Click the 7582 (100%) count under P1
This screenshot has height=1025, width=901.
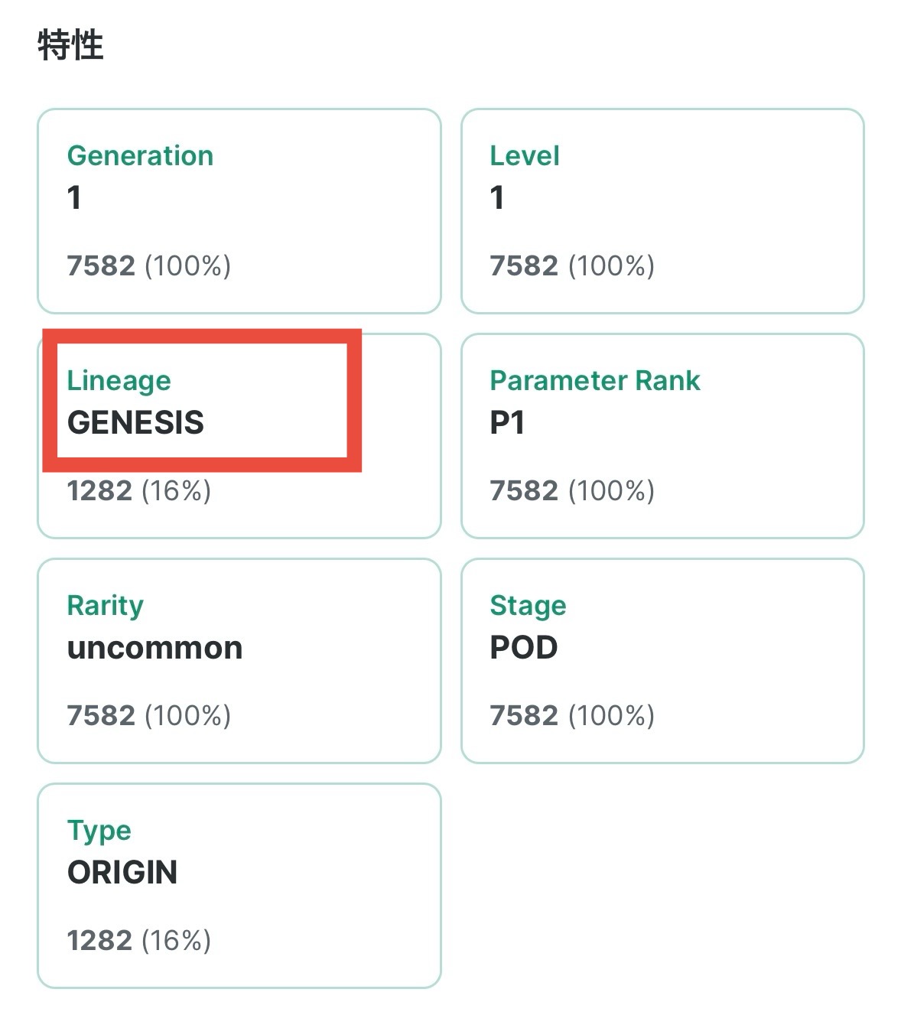pyautogui.click(x=571, y=490)
